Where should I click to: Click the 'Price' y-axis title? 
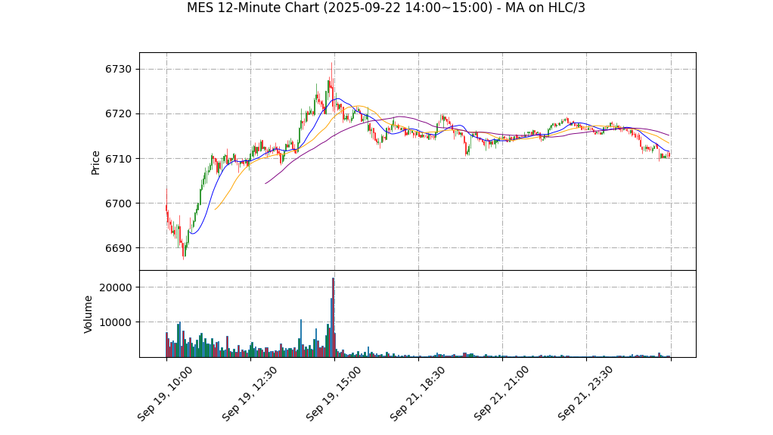click(x=95, y=163)
